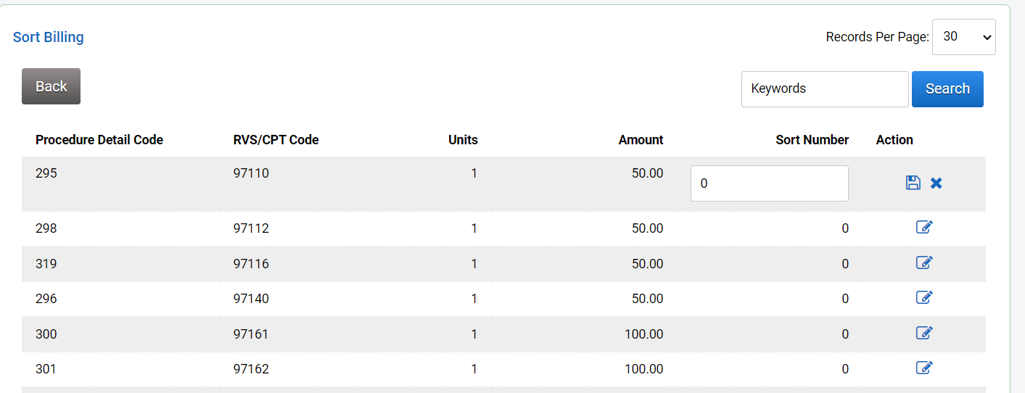
Task: Open Records Per Page dropdown
Action: (x=963, y=37)
